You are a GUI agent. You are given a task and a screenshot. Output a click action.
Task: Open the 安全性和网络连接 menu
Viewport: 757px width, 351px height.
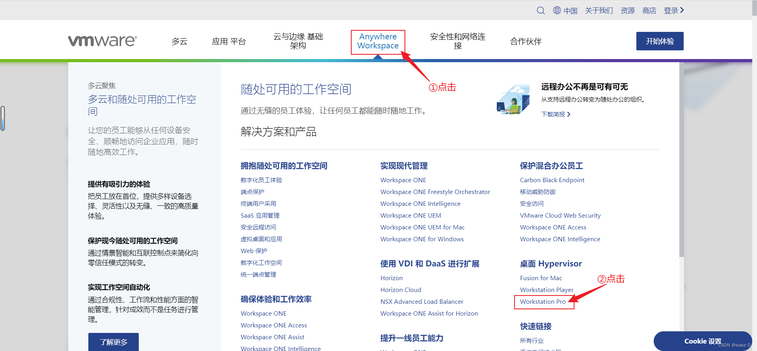tap(458, 41)
